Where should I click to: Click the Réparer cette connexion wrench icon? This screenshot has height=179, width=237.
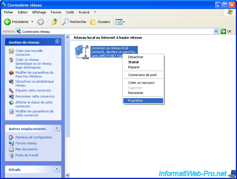point(11,90)
